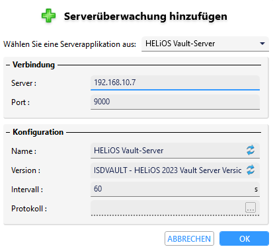Browse for Protokoll file with ellipsis button

click(251, 207)
